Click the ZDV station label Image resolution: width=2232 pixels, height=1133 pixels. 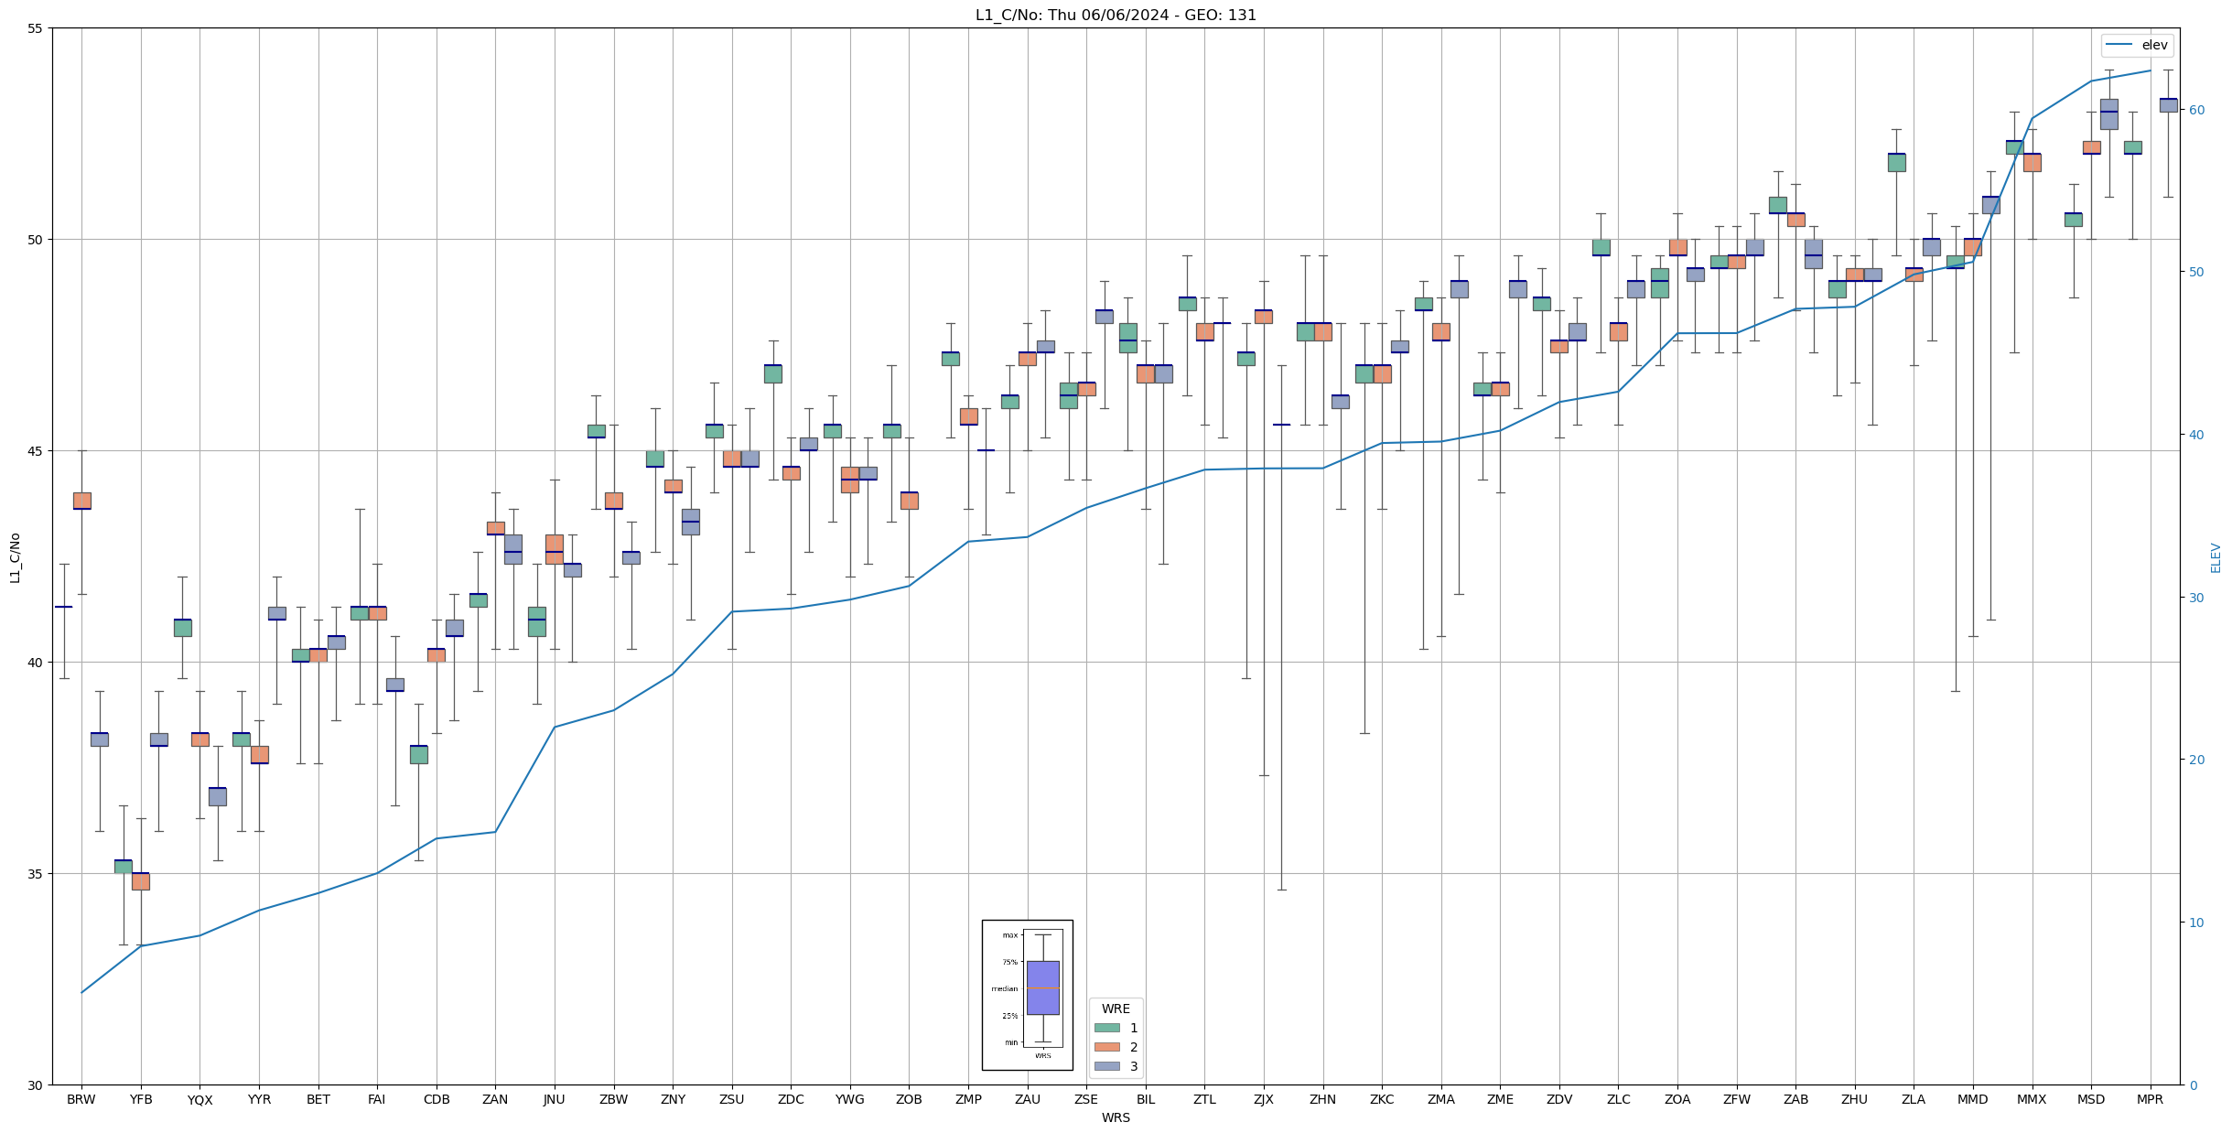tap(1559, 1099)
